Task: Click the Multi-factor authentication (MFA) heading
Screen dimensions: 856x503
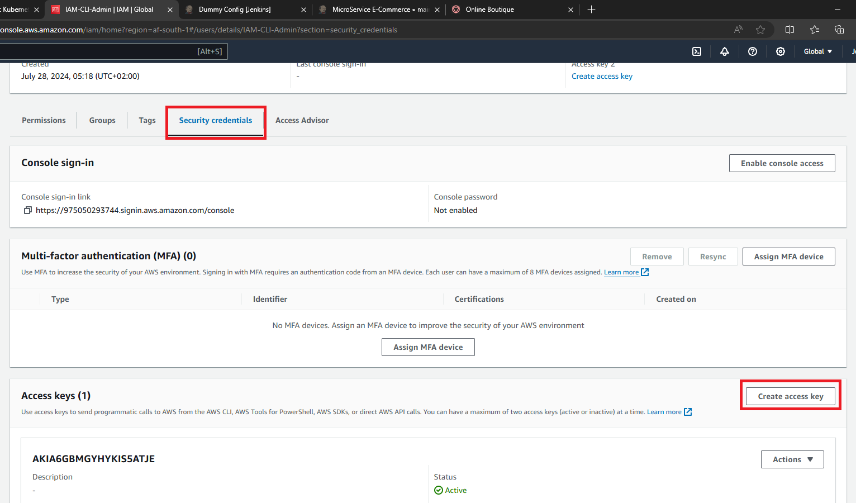Action: [108, 256]
